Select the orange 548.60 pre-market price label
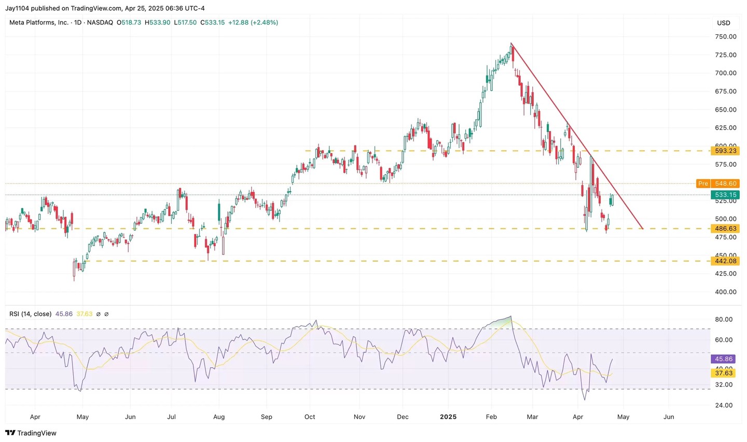 725,183
